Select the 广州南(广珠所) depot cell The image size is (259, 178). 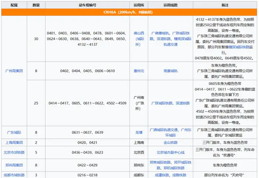tap(139, 103)
